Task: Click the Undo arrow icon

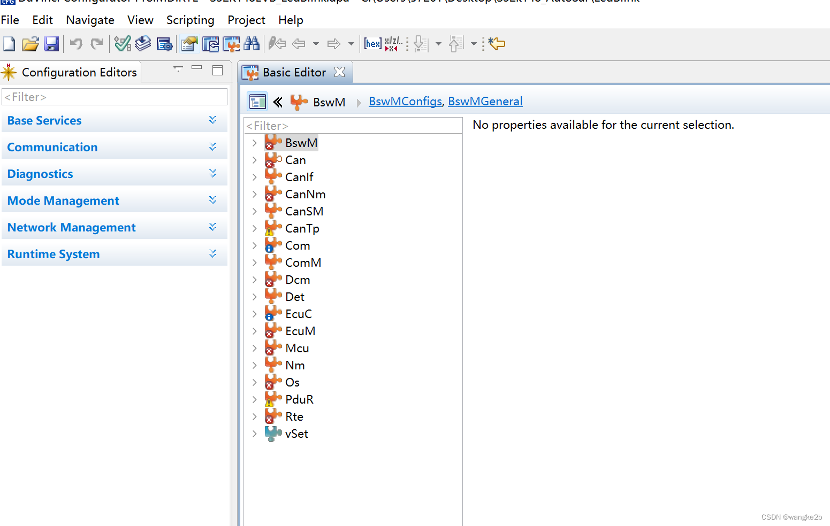Action: (x=76, y=44)
